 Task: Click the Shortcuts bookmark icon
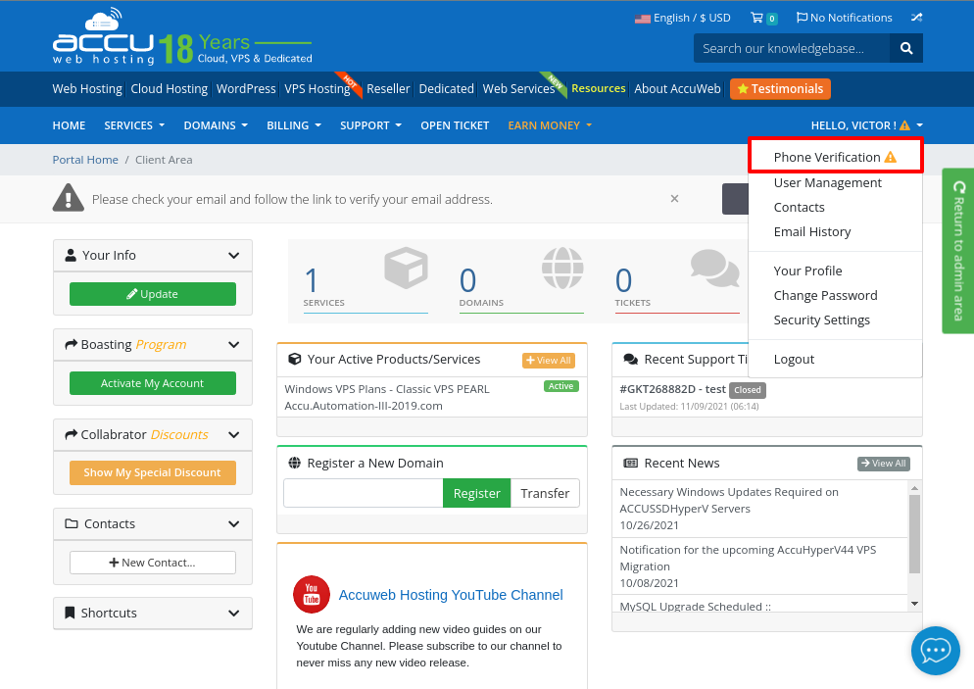tap(71, 613)
